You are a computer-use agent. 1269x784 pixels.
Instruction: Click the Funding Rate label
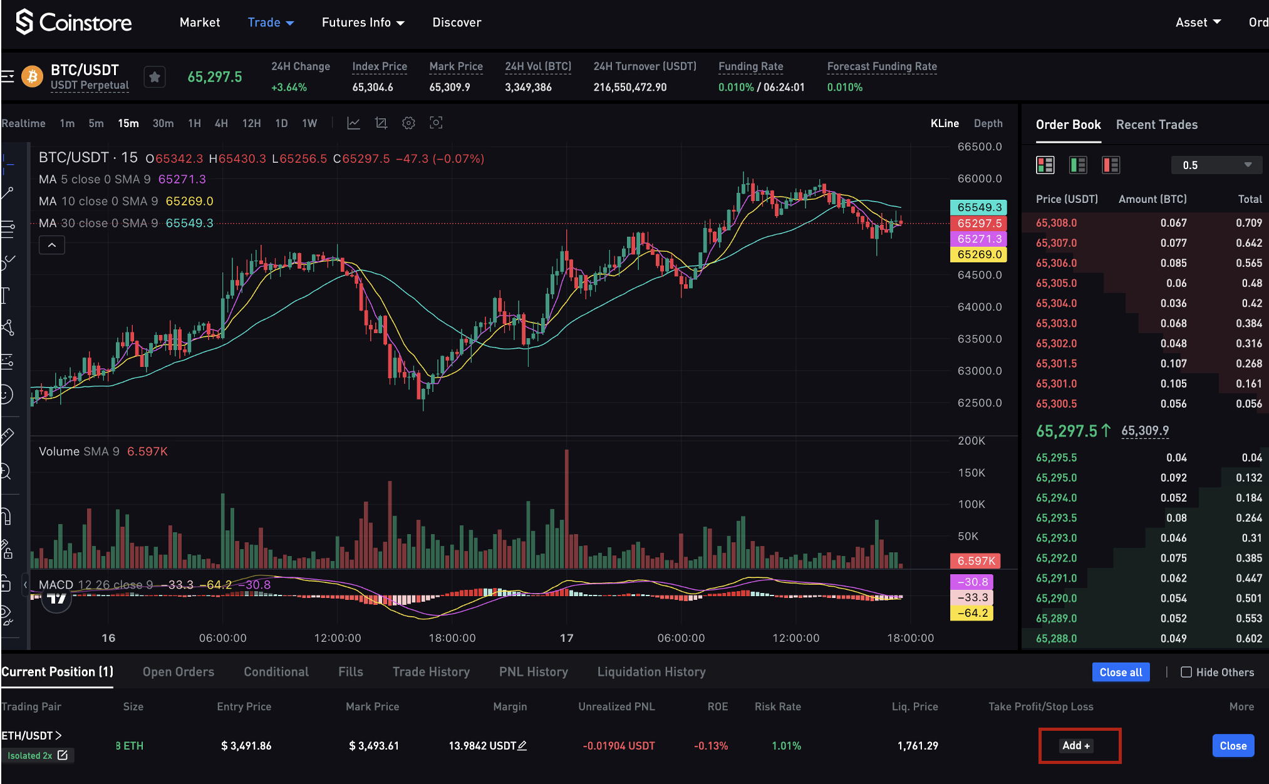click(750, 66)
